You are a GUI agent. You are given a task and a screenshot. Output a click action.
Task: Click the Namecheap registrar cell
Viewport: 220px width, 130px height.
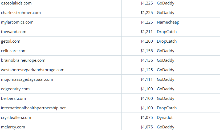click(168, 22)
